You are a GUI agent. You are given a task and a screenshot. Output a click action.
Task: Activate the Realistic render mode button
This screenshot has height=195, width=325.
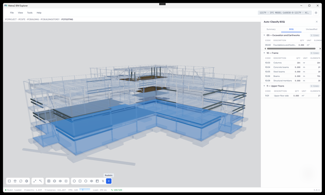tap(109, 181)
